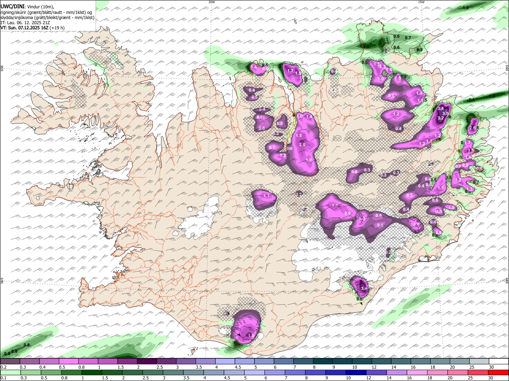Image resolution: width=509 pixels, height=381 pixels.
Task: Pick the violet 14 swatch in rain legend
Action: (x=396, y=372)
